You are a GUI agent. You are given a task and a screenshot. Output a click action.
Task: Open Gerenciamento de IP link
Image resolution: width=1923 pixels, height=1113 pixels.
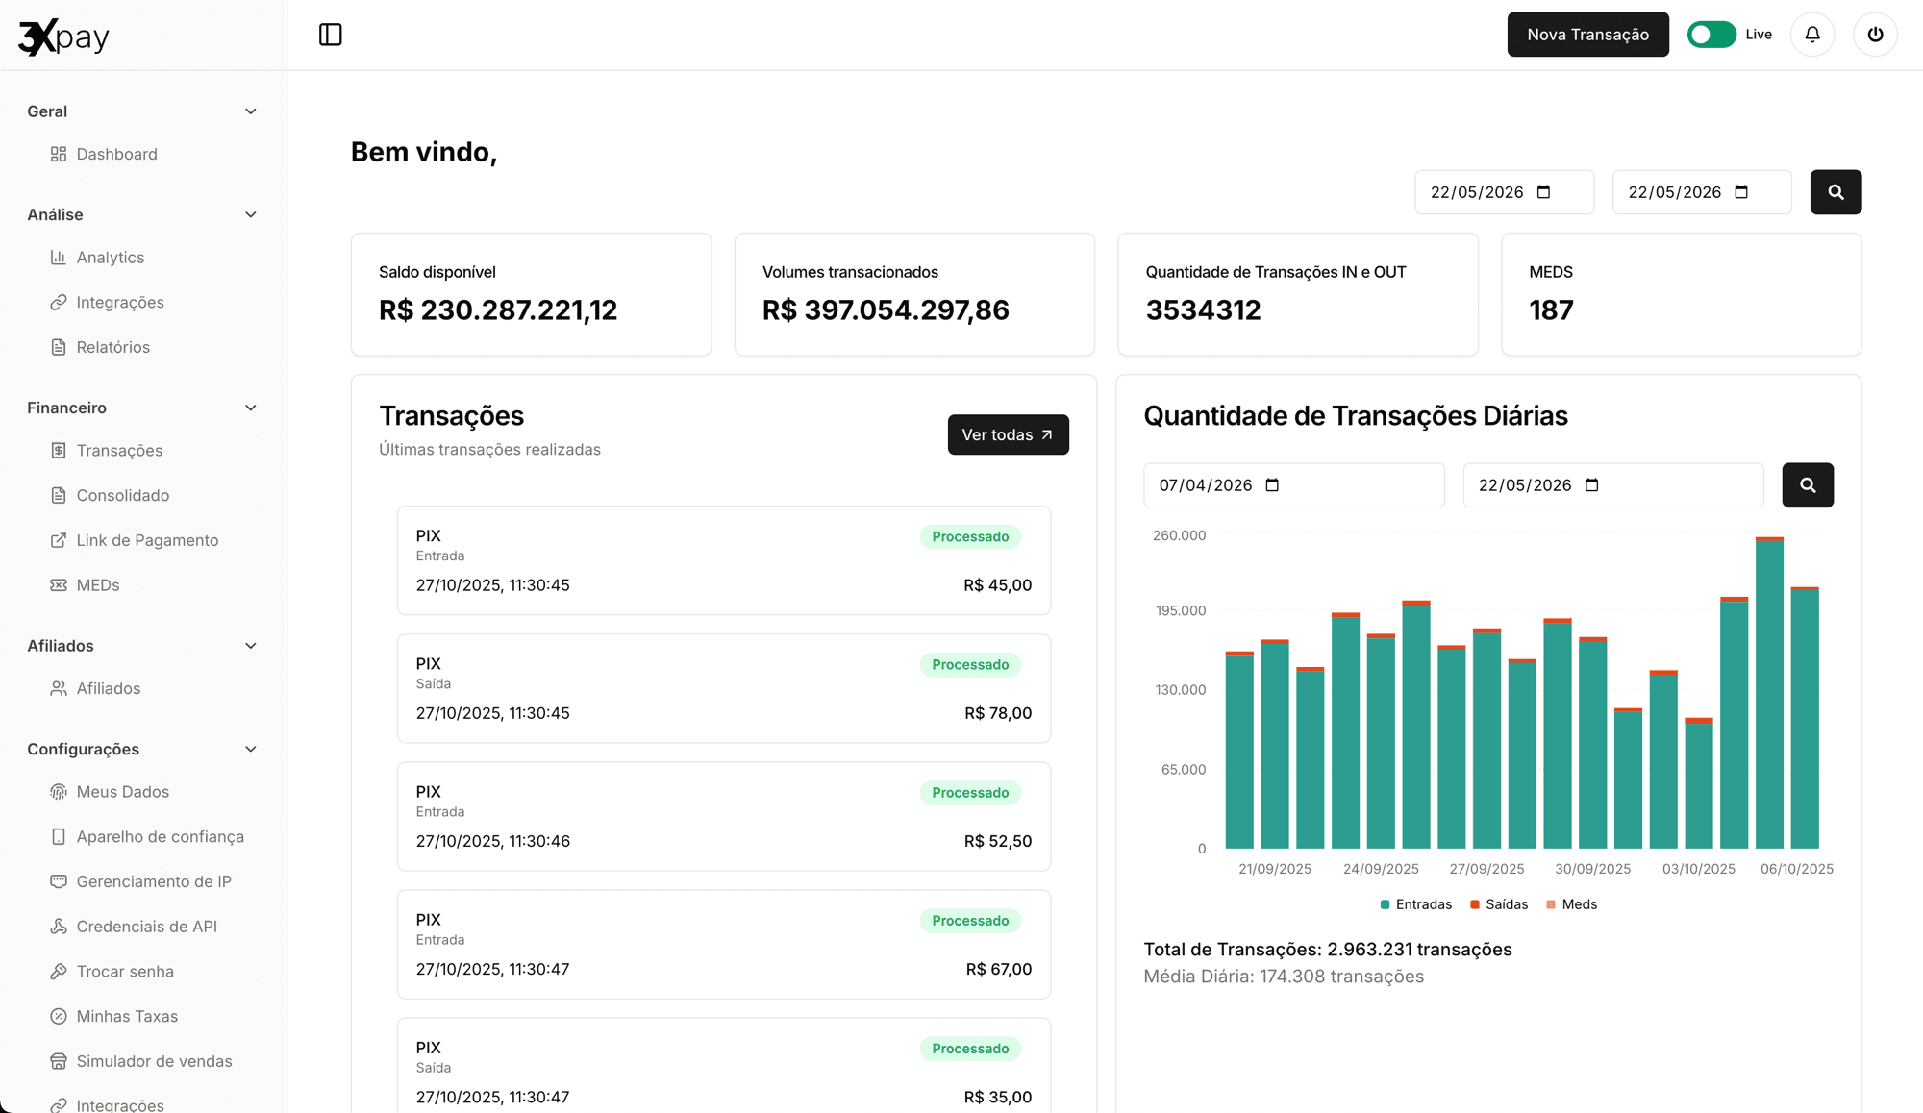click(143, 881)
